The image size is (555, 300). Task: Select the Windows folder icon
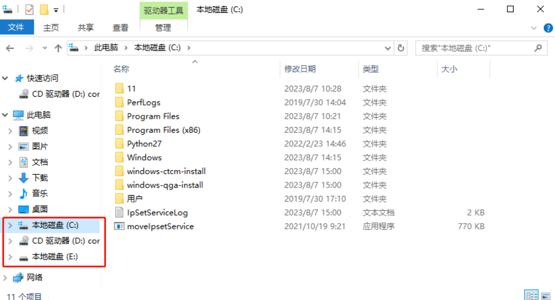pos(119,157)
